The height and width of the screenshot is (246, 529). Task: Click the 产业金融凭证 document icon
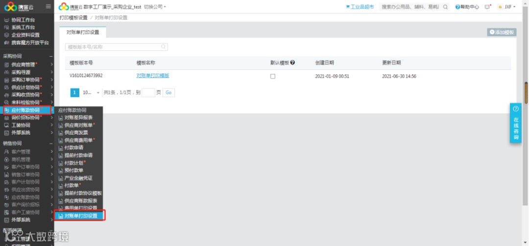61,178
